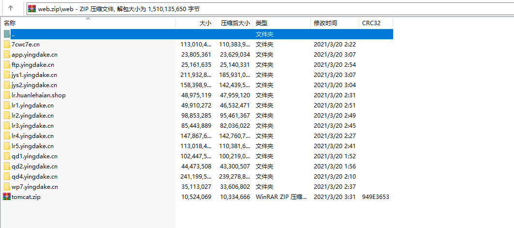
Task: Sort by the 修改时间 column header
Action: (x=335, y=23)
